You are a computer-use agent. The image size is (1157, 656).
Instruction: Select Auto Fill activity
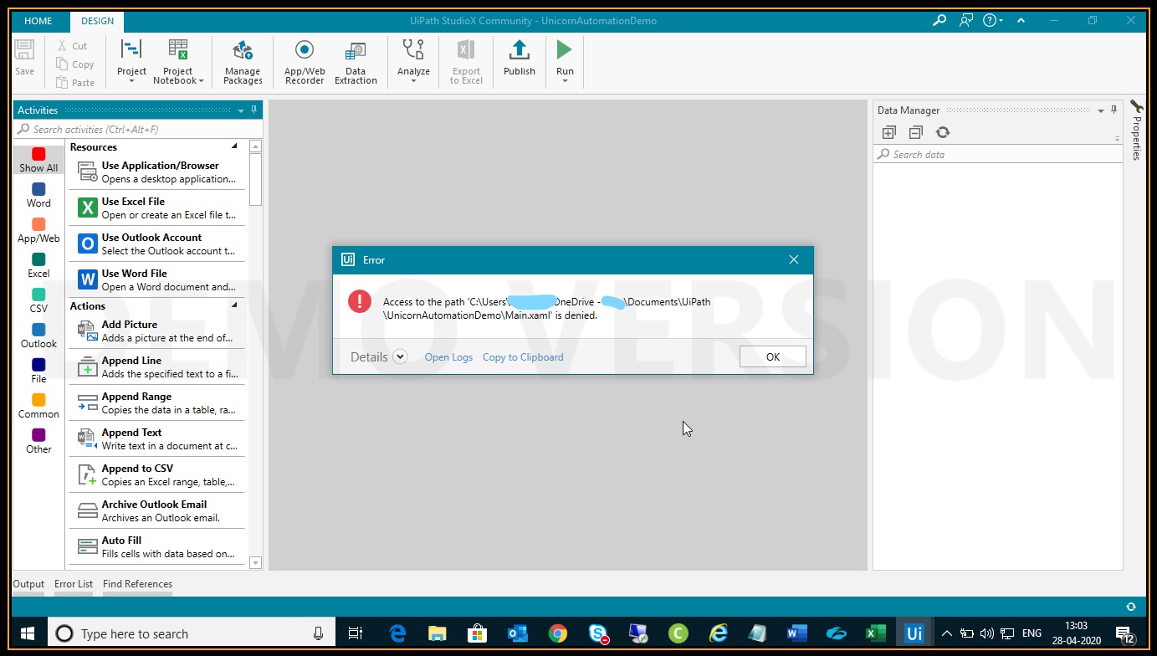(x=157, y=546)
